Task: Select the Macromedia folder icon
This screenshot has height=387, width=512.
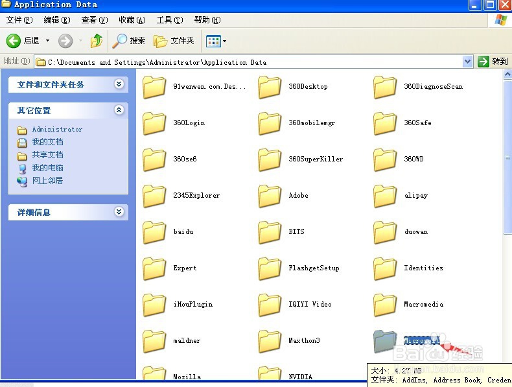Action: [386, 305]
